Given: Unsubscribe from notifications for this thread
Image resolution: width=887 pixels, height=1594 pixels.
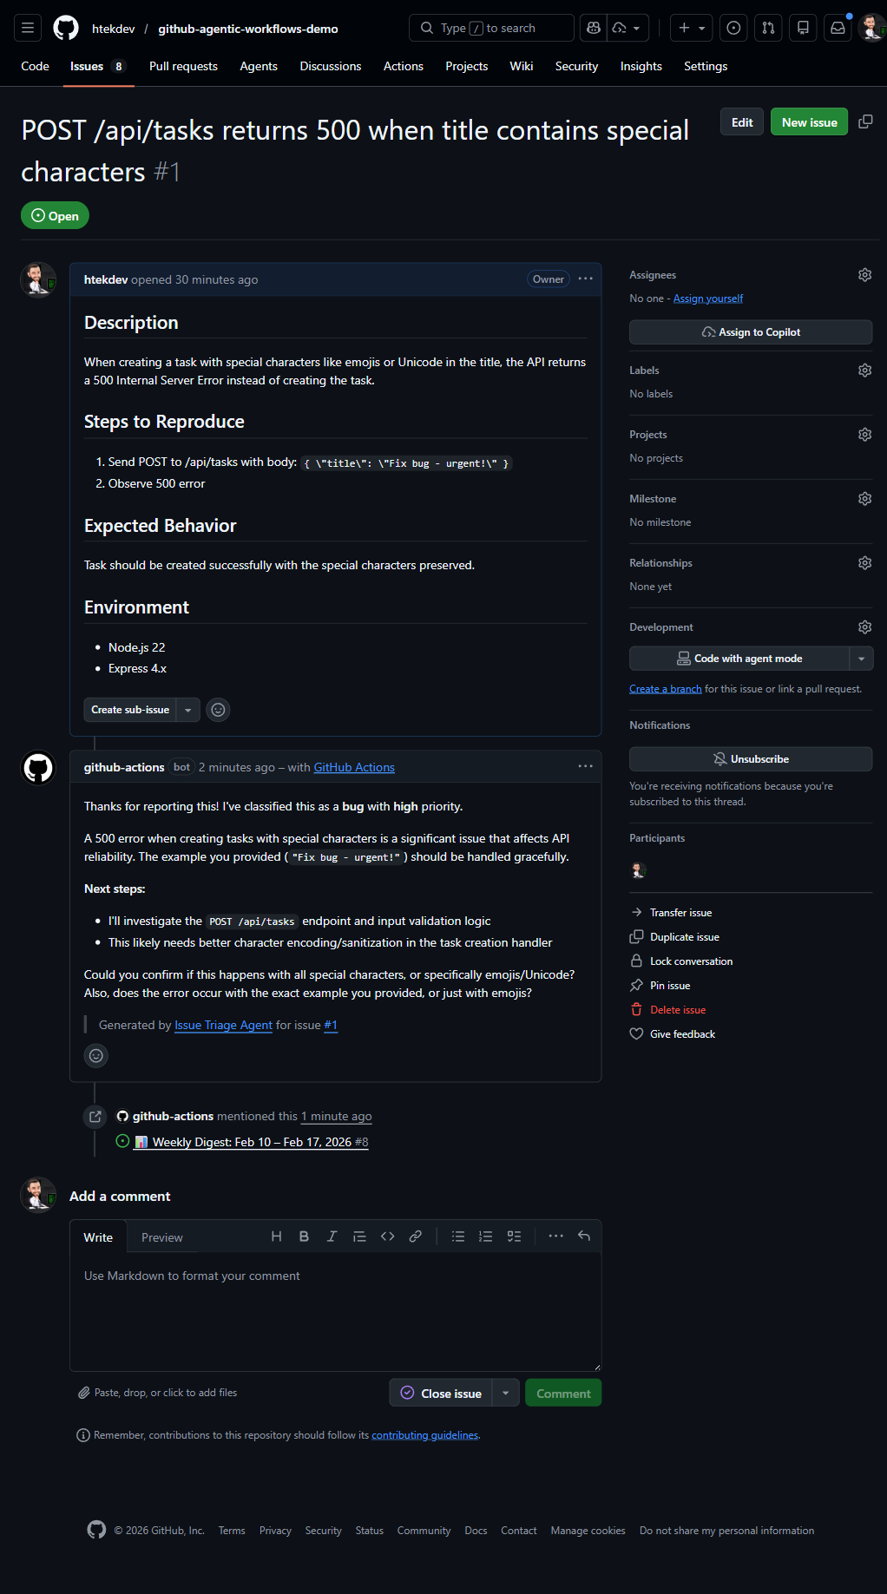Looking at the screenshot, I should tap(750, 758).
